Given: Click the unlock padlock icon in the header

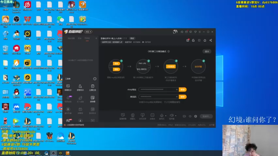Looking at the screenshot, I should pos(193,40).
